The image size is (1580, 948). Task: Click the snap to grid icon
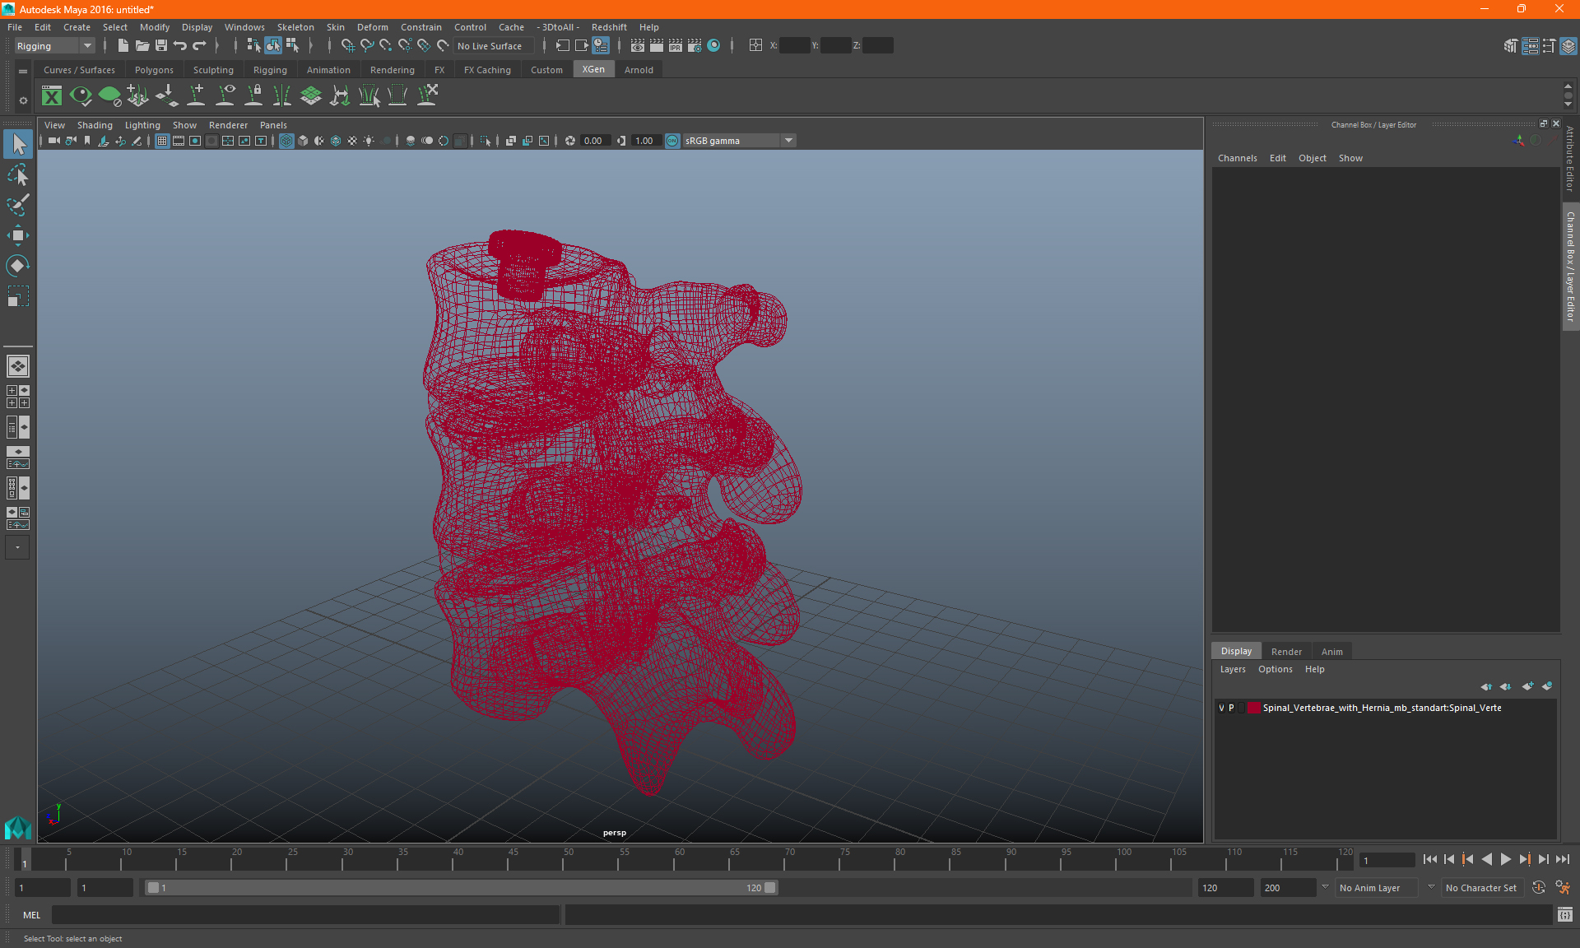[347, 45]
